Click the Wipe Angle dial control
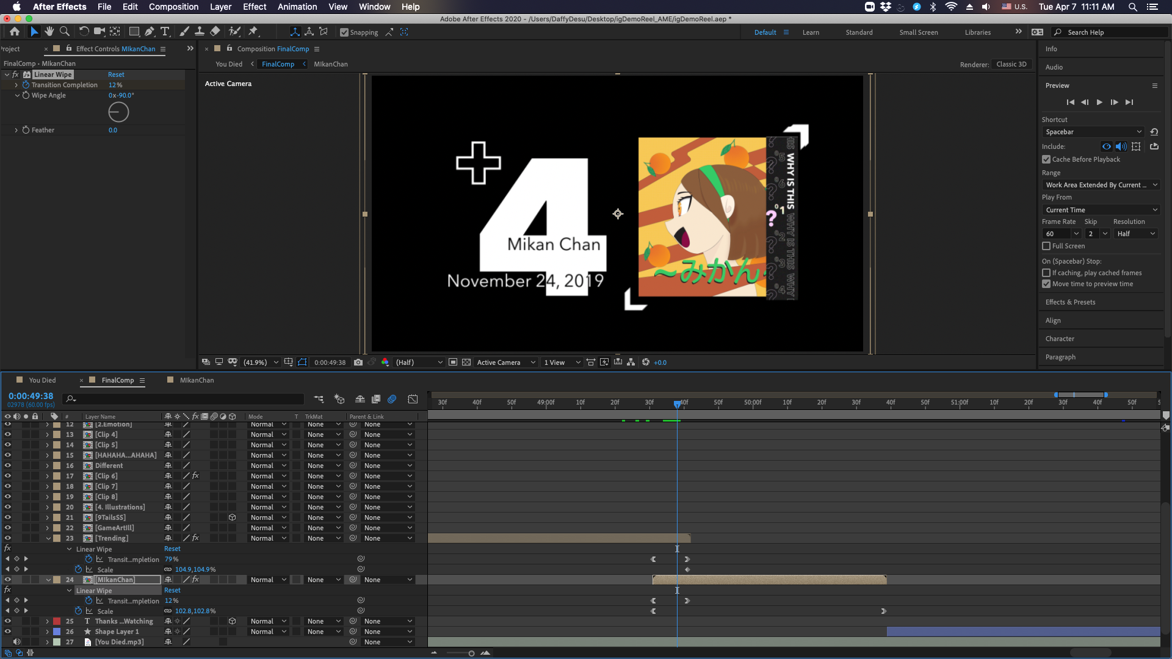1172x659 pixels. pyautogui.click(x=118, y=112)
